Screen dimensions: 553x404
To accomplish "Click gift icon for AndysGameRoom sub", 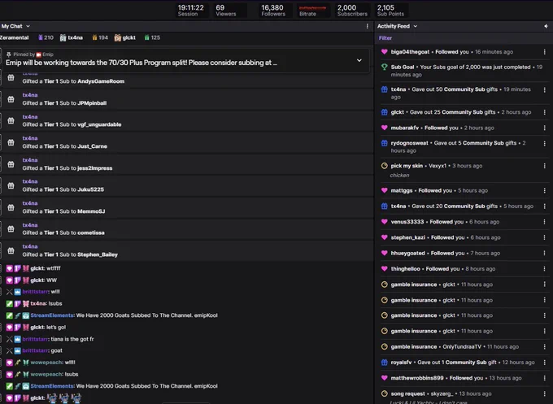I will coord(11,77).
